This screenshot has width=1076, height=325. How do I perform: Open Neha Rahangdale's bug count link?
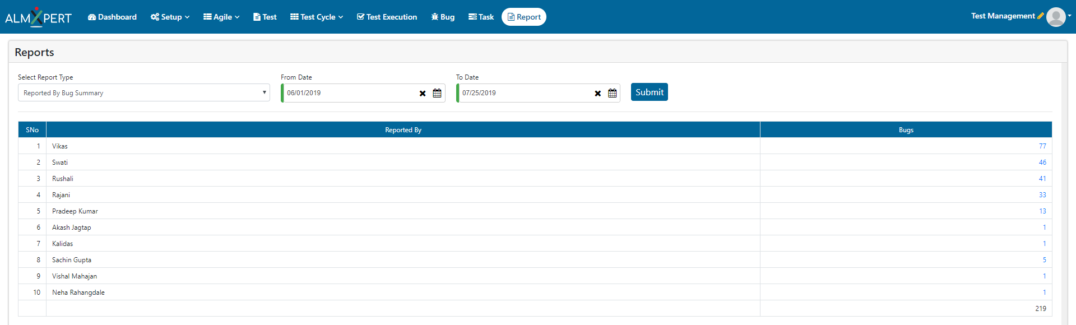pyautogui.click(x=1045, y=292)
